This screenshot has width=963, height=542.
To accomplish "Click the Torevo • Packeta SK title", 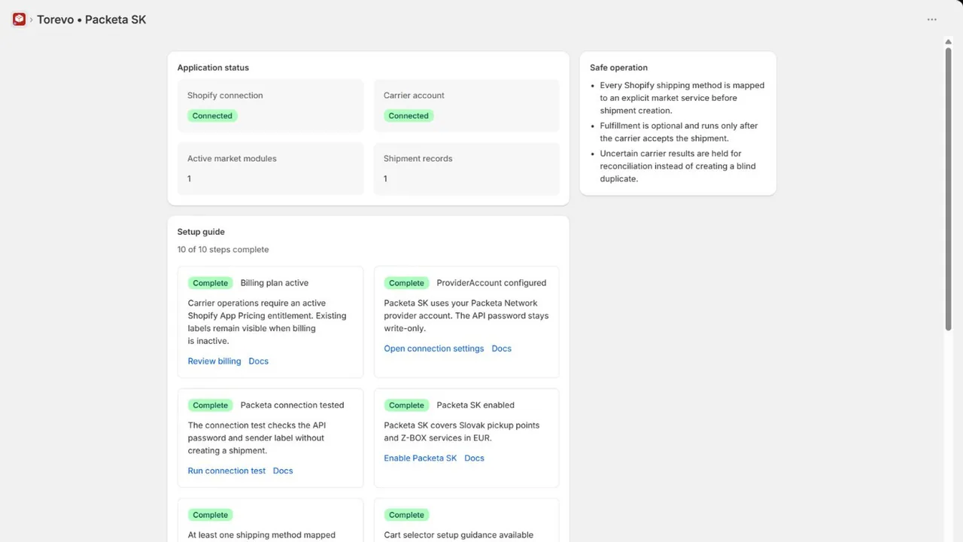I will point(92,20).
